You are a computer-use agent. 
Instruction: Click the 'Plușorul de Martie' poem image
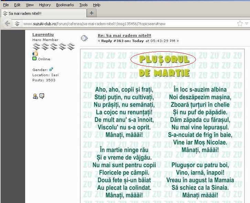coord(162,126)
